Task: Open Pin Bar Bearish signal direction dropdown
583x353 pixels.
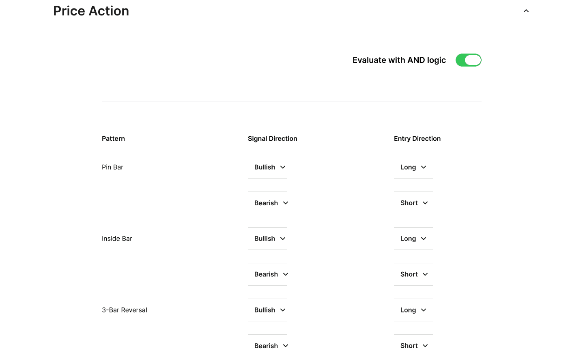Action: coord(271,203)
